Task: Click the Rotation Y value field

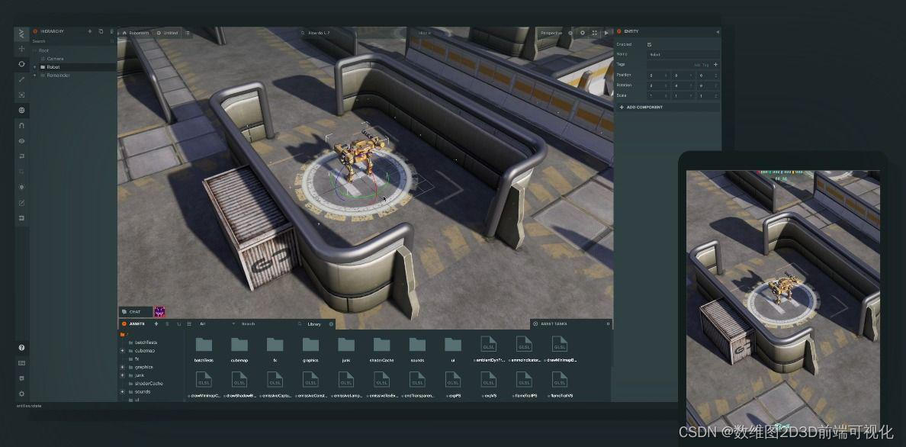Action: pos(683,85)
